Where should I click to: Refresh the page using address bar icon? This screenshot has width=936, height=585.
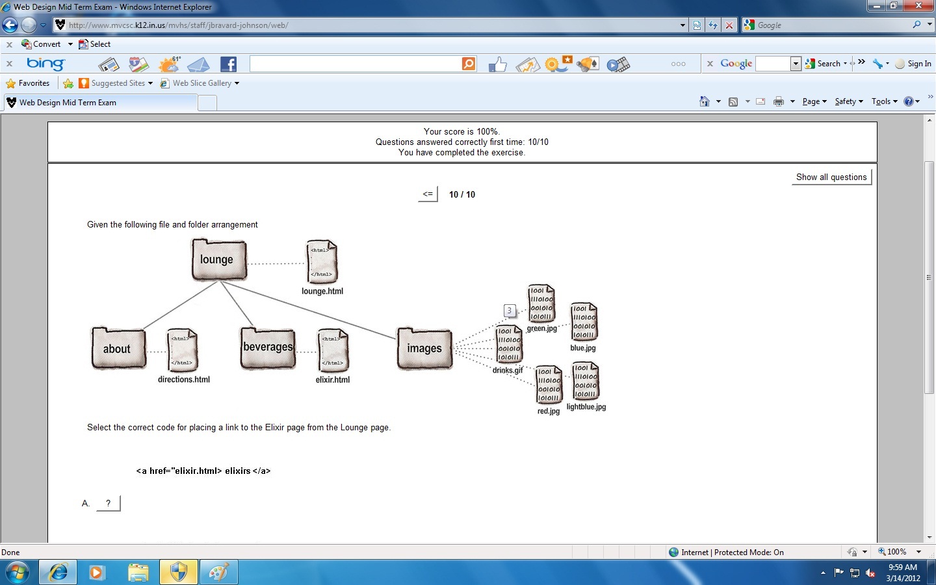click(713, 25)
